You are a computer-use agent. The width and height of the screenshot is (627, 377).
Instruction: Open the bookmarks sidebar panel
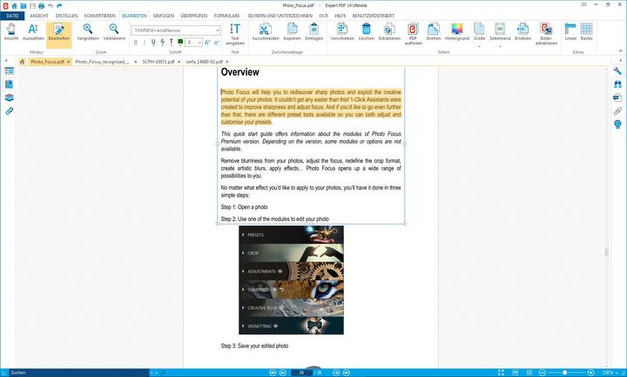click(9, 84)
